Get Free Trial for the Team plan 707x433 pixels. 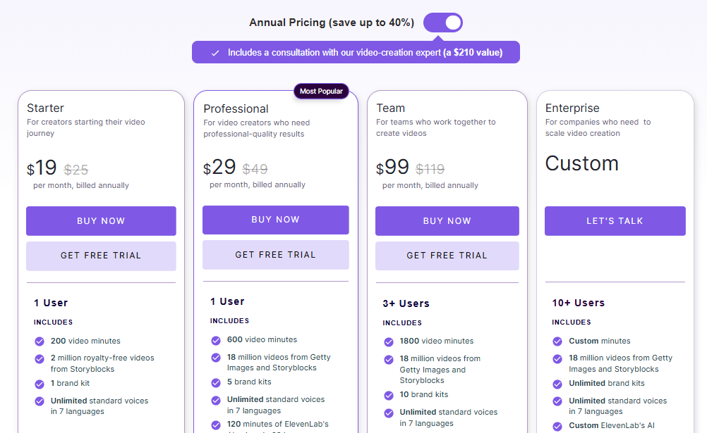coord(447,255)
